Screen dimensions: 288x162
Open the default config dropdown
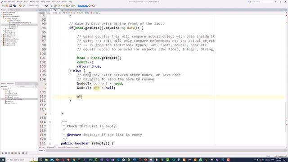coord(36,6)
